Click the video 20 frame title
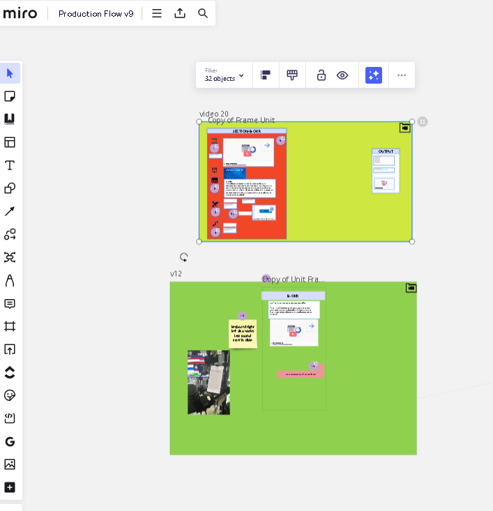Viewport: 493px width, 511px height. pos(214,114)
